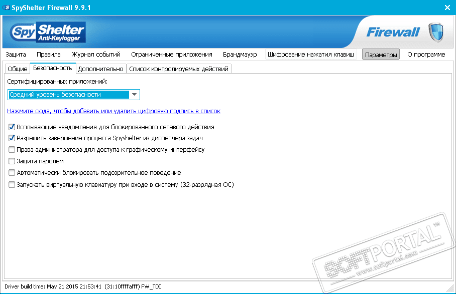Screen dimensions: 456x294
Task: Switch to the Безопасность sub-tab
Action: click(53, 68)
